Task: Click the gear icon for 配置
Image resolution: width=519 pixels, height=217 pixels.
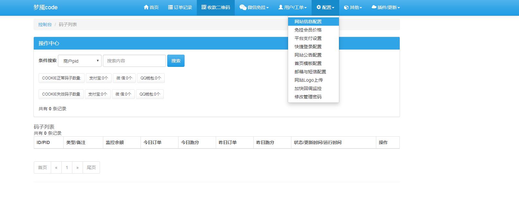Action: tap(319, 7)
